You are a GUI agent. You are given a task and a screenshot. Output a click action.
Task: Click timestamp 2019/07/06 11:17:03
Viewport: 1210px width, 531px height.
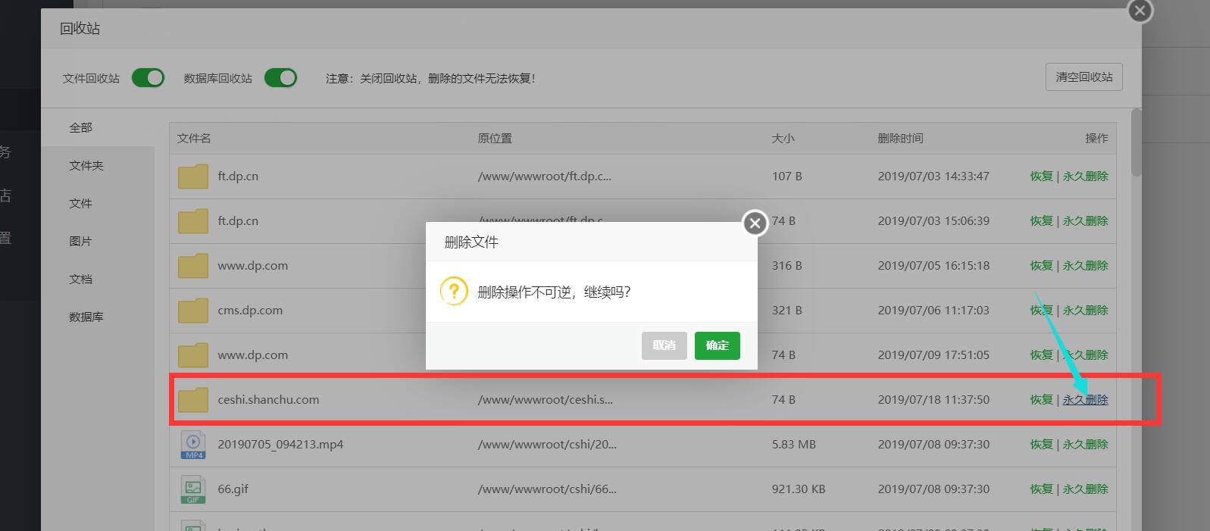[x=933, y=310]
